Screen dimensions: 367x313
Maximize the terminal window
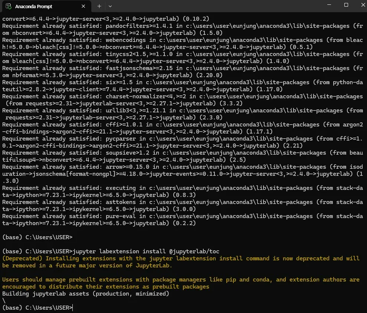coord(346,5)
